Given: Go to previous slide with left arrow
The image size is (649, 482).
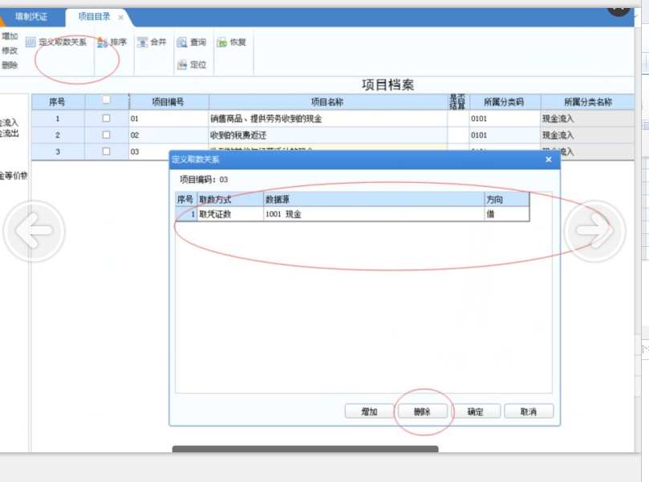Looking at the screenshot, I should point(34,230).
